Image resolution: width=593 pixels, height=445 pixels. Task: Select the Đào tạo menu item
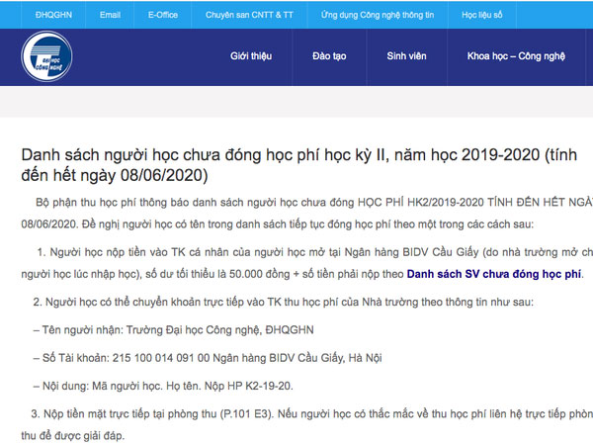(329, 56)
